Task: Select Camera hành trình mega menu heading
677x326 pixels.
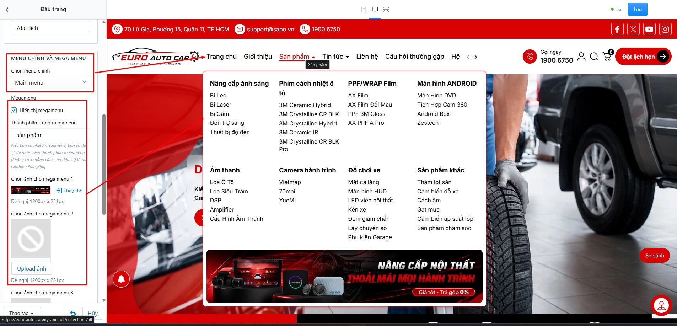Action: click(x=307, y=170)
